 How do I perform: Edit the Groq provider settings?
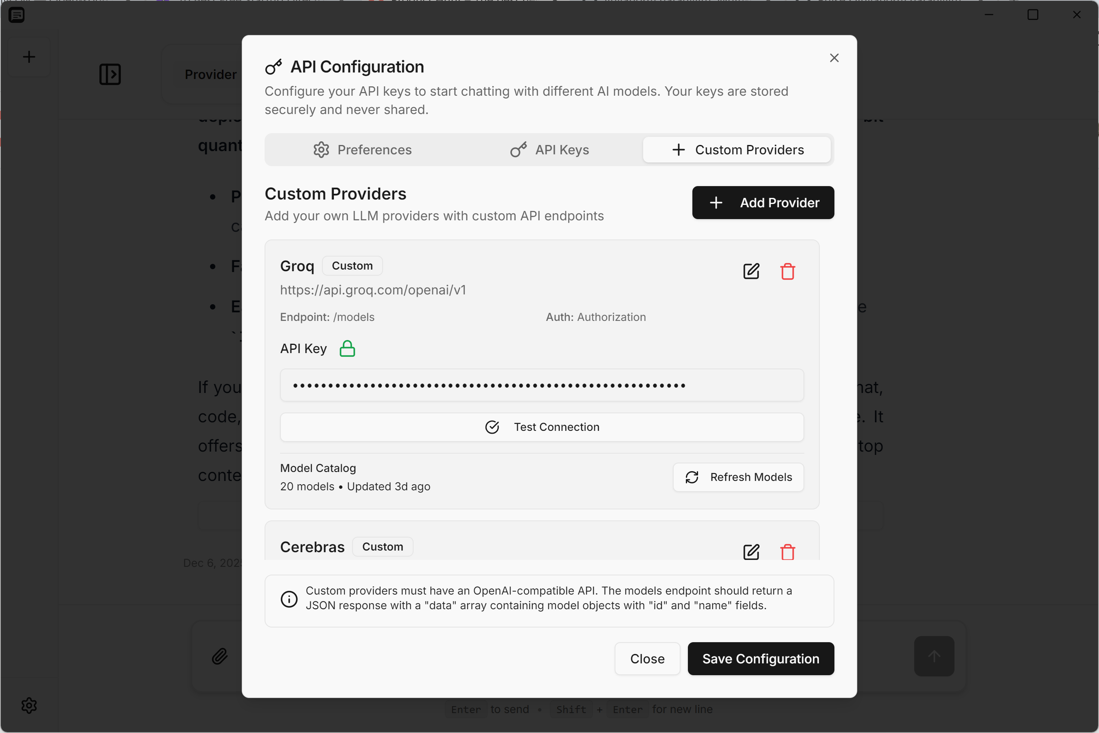751,271
